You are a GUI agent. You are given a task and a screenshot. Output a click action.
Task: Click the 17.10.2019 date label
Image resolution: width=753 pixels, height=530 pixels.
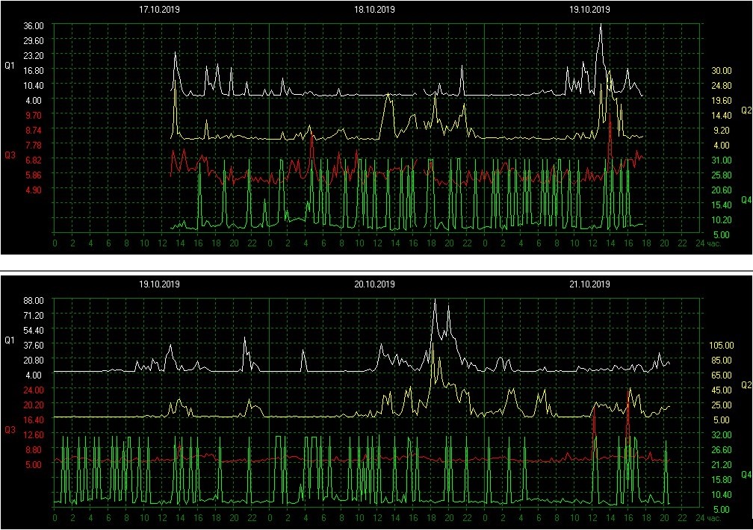159,10
